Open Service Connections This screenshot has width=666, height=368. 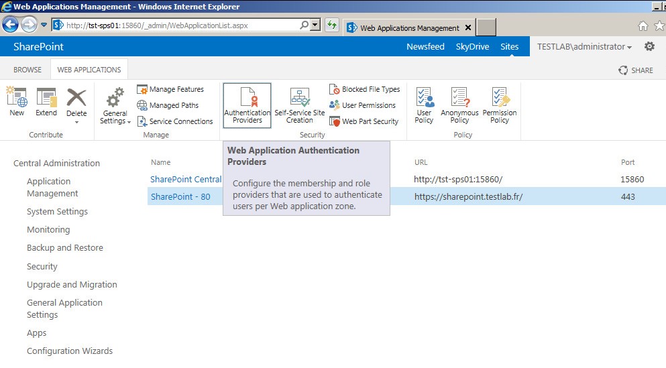(174, 121)
